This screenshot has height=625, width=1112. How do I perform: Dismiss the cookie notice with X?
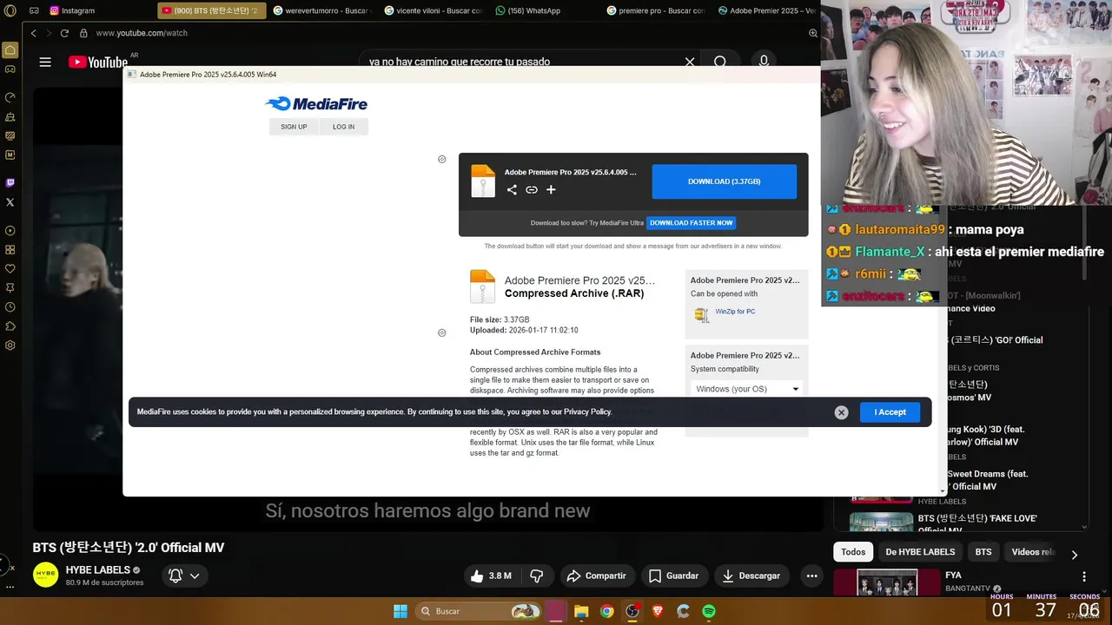pyautogui.click(x=841, y=412)
